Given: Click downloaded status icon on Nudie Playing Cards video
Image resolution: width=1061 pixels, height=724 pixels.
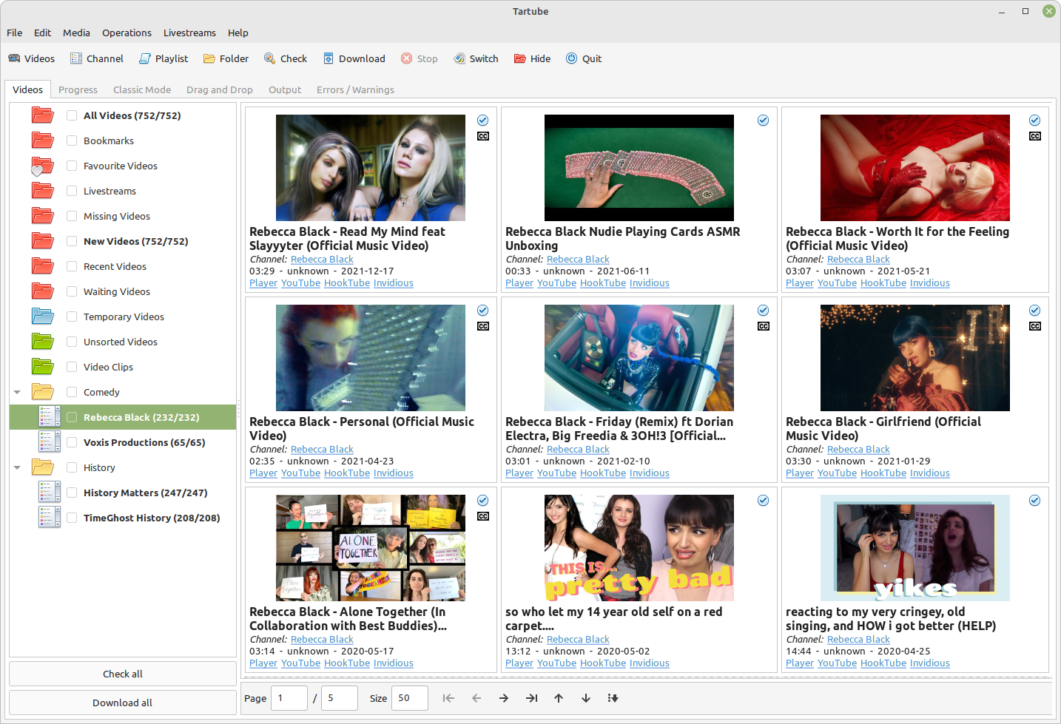Looking at the screenshot, I should pyautogui.click(x=763, y=121).
